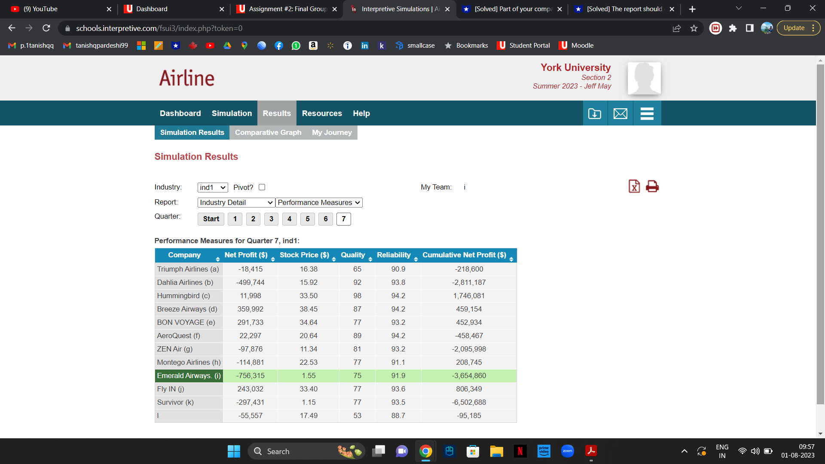Select the Start quarter button
825x464 pixels.
point(211,219)
